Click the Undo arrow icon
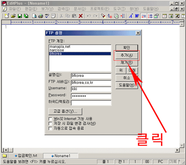This screenshot has width=186, height=165. (x=89, y=16)
